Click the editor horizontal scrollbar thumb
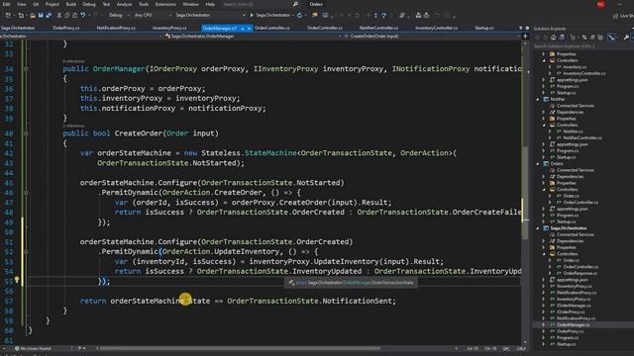Viewport: 634px width, 356px height. pyautogui.click(x=240, y=348)
